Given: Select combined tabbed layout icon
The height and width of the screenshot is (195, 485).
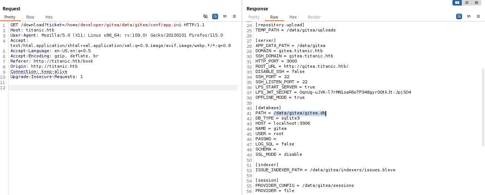Looking at the screenshot, I should click(476, 3).
